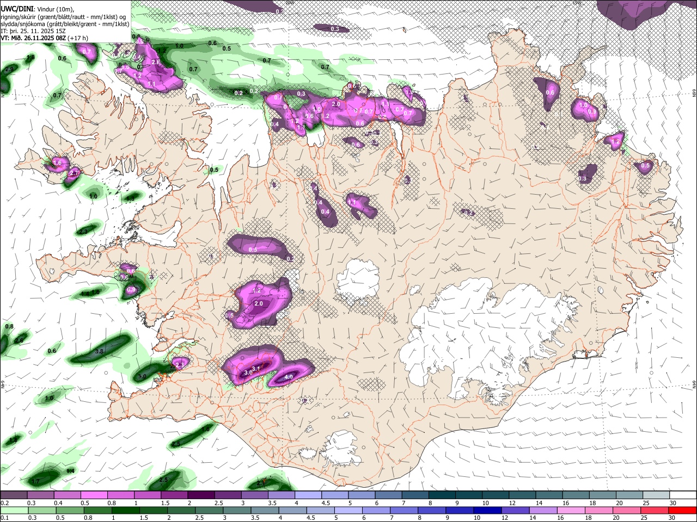Viewport: 697px width, 522px height.
Task: Click the pink swatch between 18 and 20, lower legend
Action: tap(599, 510)
